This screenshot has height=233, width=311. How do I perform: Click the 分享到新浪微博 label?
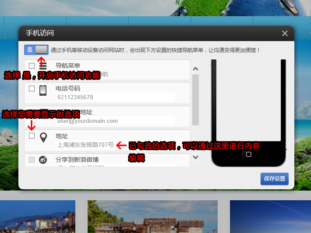(77, 160)
